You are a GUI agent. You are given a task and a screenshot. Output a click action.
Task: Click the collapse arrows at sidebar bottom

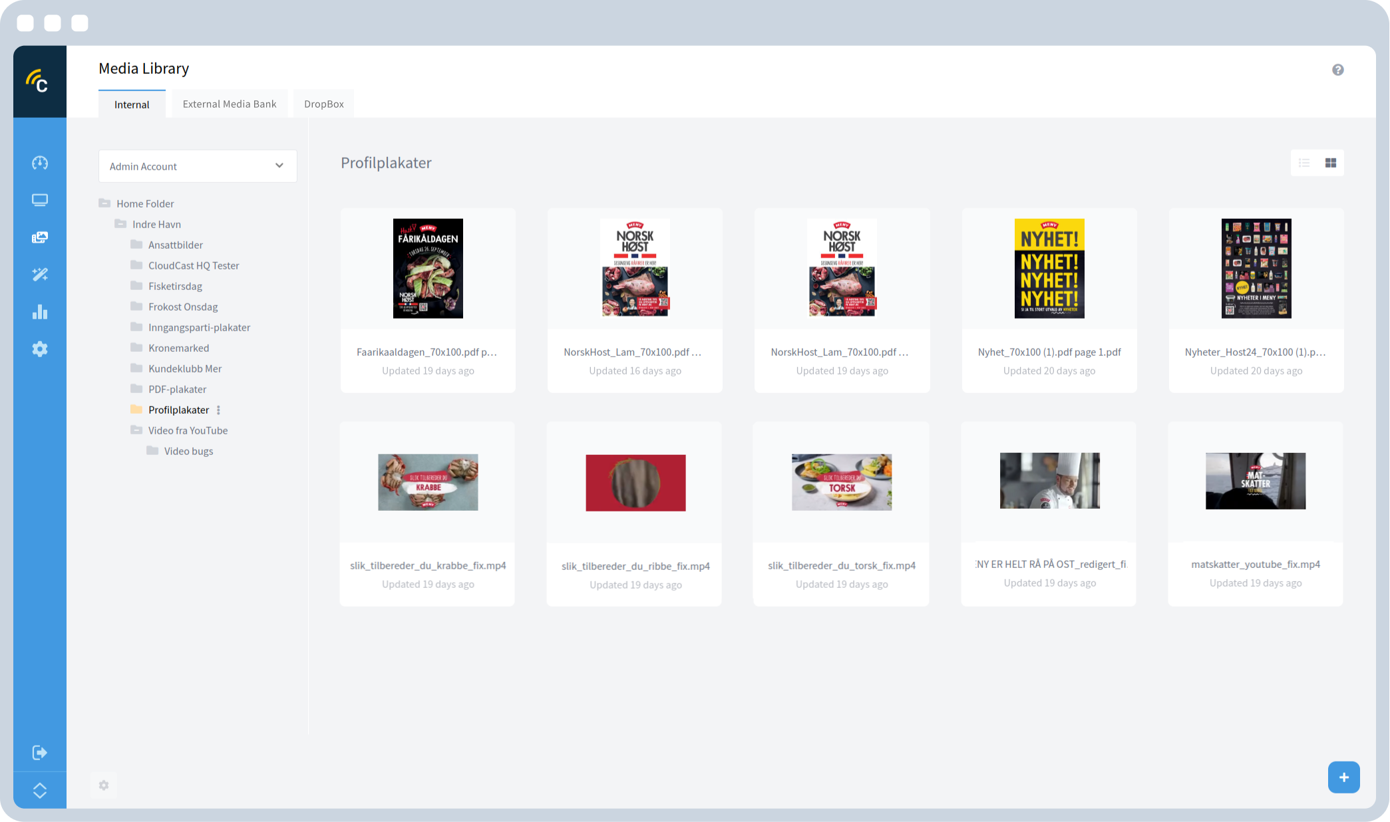(x=39, y=790)
